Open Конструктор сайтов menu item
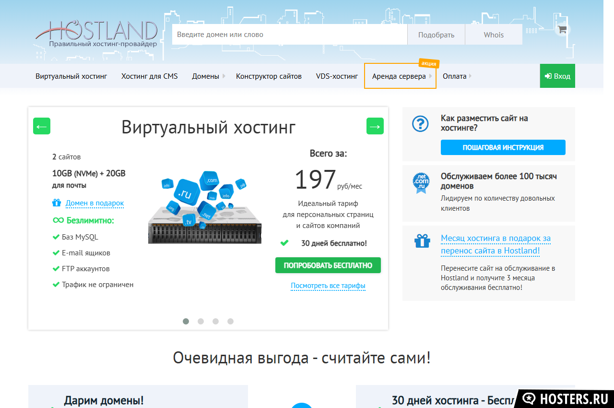This screenshot has height=408, width=614. tap(269, 76)
